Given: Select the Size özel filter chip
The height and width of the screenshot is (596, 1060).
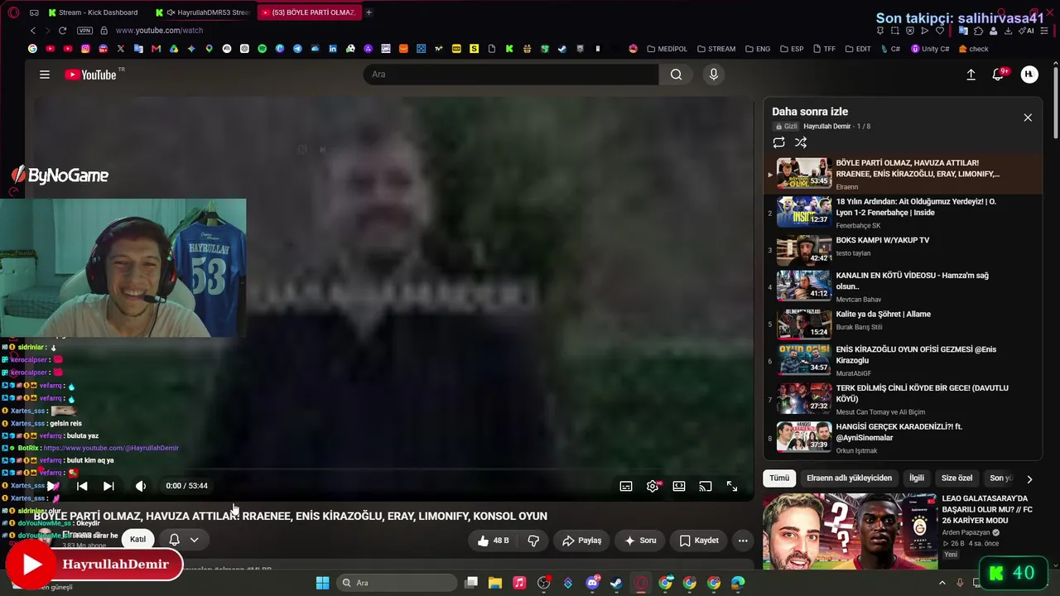Looking at the screenshot, I should (x=956, y=478).
